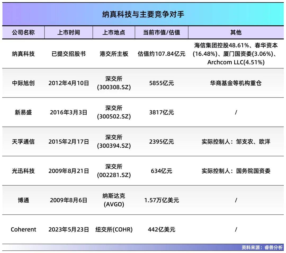This screenshot has height=253, width=286.
Task: Click the 港交所主板 listing venue cell
Action: pos(114,54)
